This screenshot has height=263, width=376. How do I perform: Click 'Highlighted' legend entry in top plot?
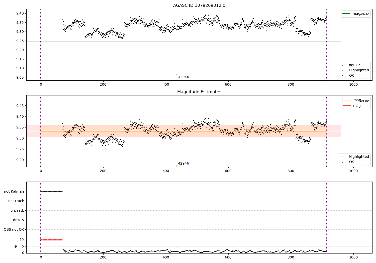coord(355,70)
